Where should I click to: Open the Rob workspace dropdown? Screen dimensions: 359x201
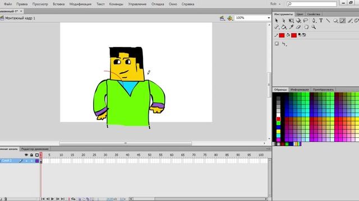coord(275,4)
